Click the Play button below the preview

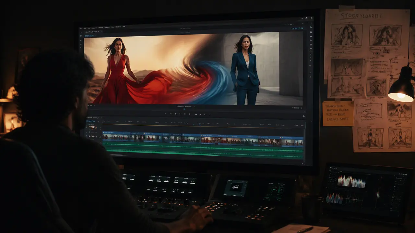click(185, 114)
